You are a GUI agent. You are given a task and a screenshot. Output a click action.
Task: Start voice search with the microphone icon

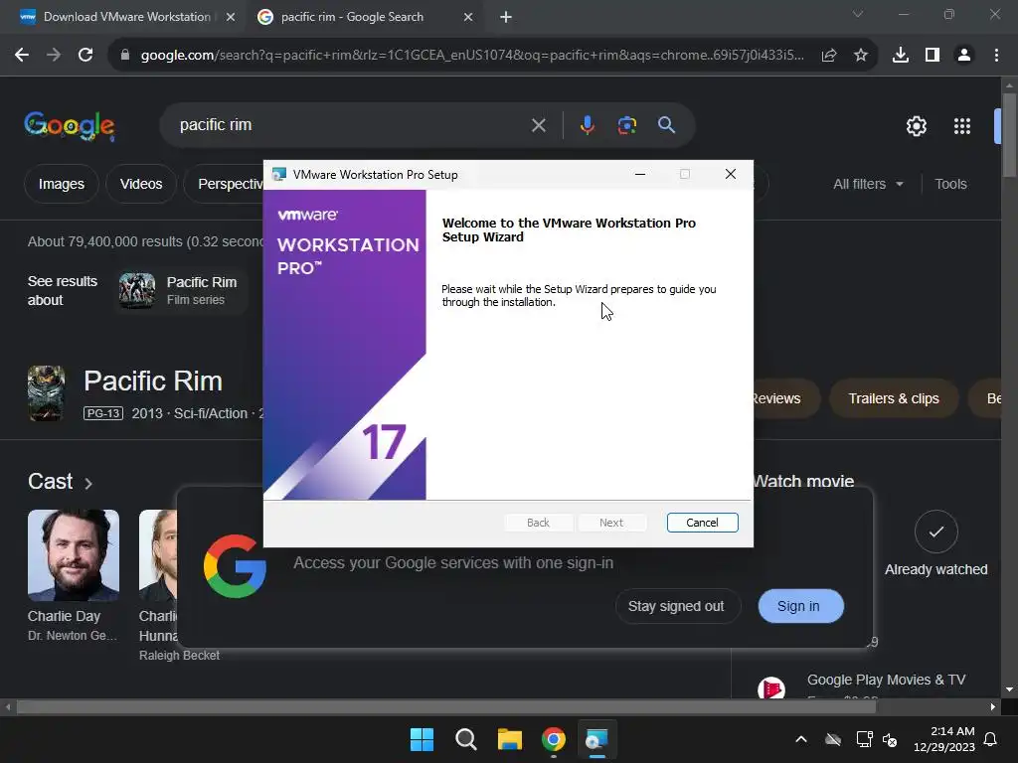tap(587, 125)
